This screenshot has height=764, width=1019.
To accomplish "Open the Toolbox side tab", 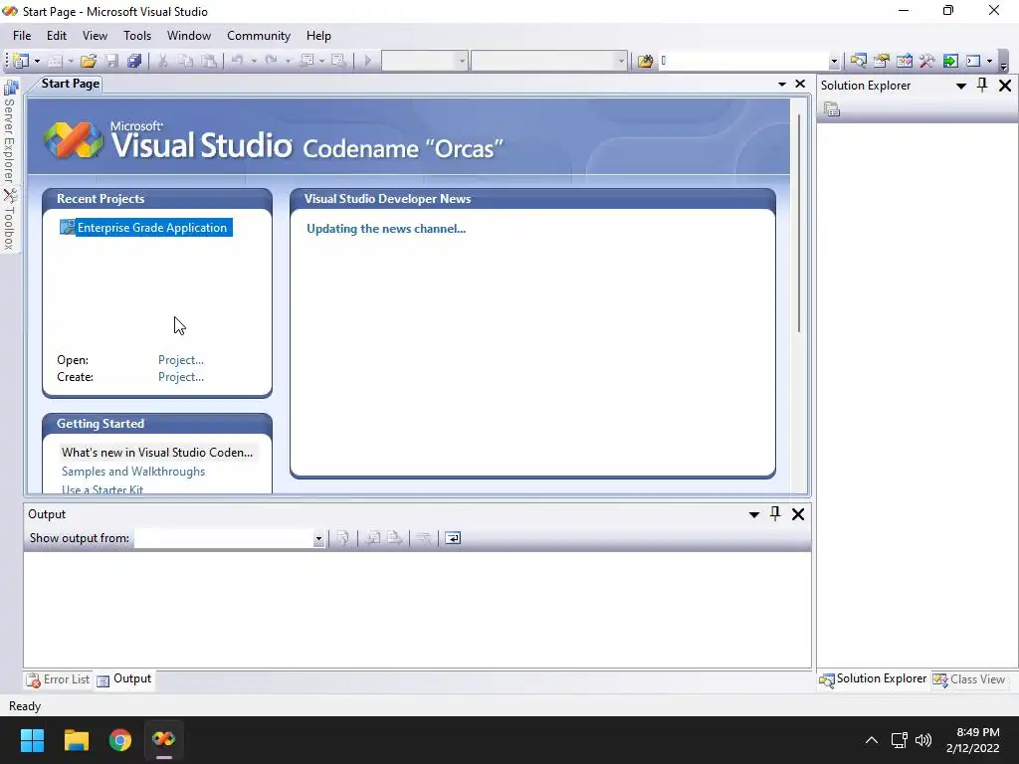I will coord(10,220).
